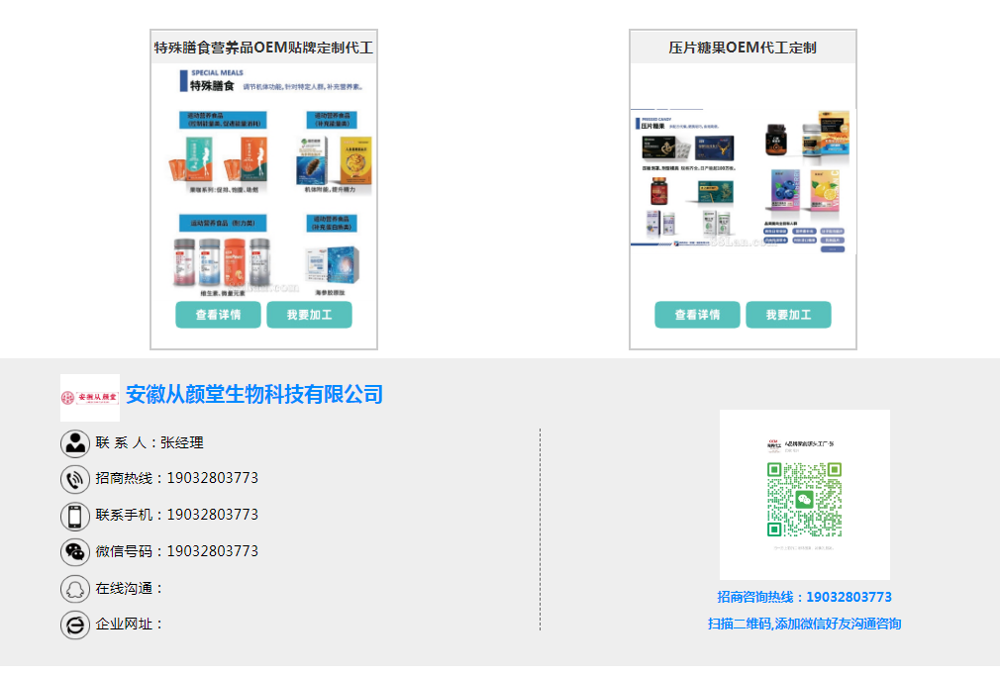Click the hotline phone icon
Image resolution: width=1000 pixels, height=674 pixels.
(75, 479)
